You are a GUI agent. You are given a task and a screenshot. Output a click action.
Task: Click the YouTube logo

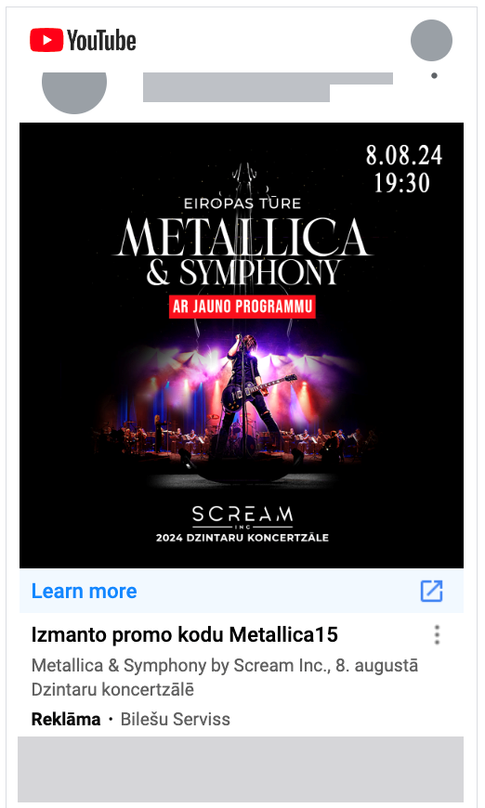(x=83, y=40)
